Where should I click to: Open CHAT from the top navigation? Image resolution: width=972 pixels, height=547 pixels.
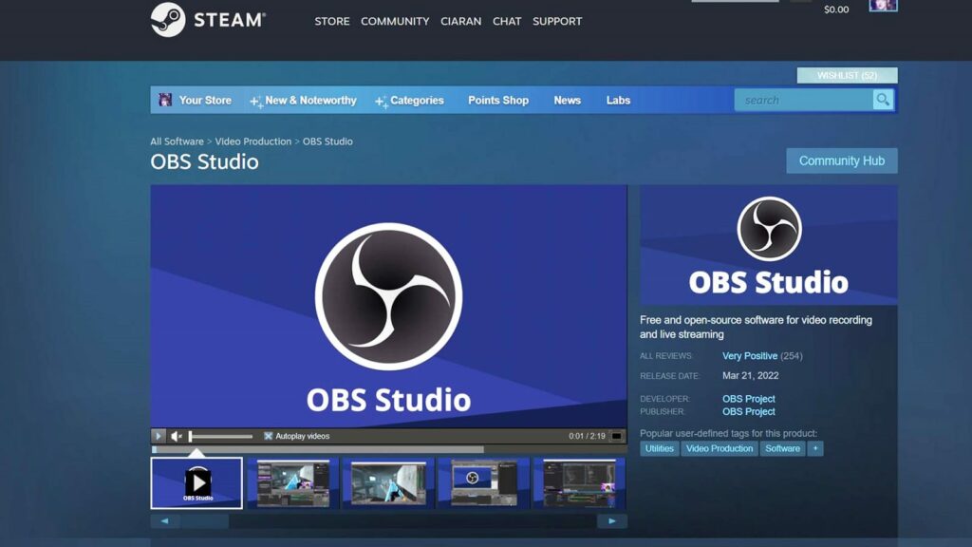[x=507, y=21]
